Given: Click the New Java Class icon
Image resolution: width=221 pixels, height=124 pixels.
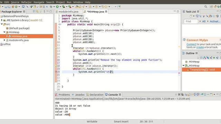Looking at the screenshot, I should pyautogui.click(x=16, y=7).
